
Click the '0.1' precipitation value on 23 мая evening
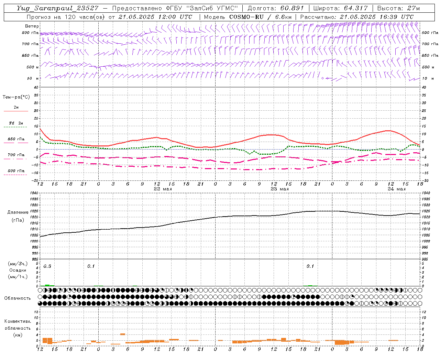[310, 266]
